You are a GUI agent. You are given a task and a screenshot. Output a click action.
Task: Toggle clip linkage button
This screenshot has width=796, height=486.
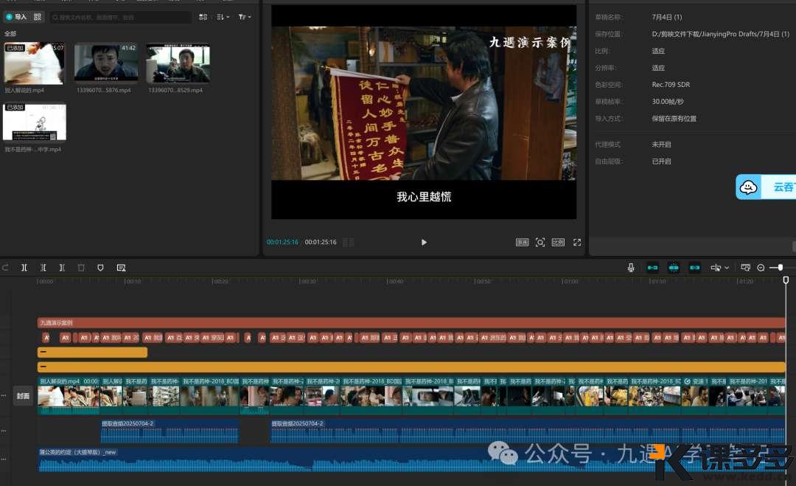(x=695, y=268)
